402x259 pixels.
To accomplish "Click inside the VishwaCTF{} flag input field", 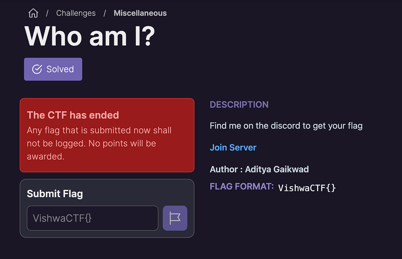I will click(x=92, y=218).
